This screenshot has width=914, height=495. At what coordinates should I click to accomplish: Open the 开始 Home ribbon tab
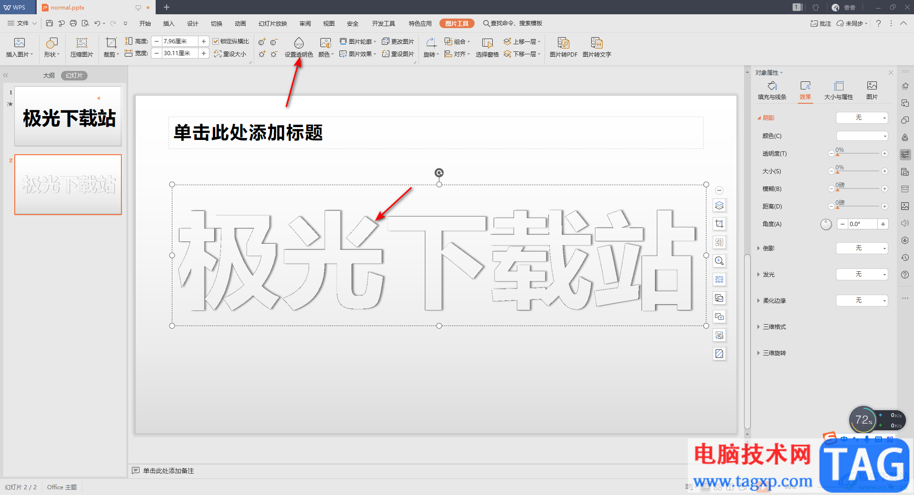pyautogui.click(x=145, y=23)
